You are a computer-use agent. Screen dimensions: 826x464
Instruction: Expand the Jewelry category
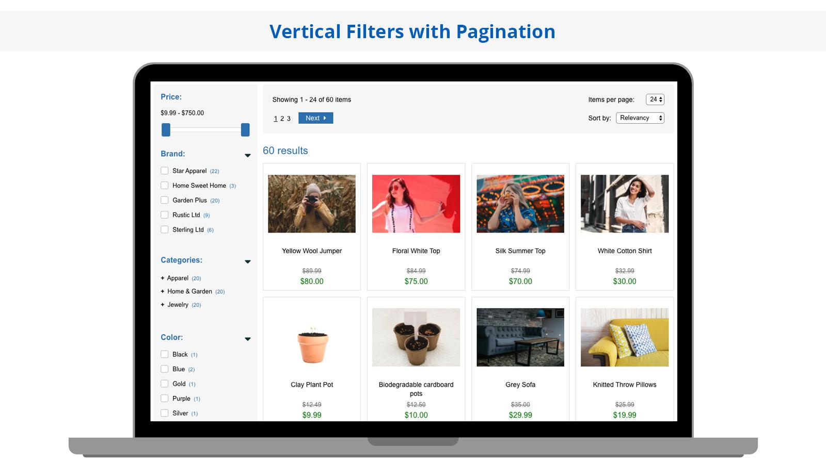163,305
